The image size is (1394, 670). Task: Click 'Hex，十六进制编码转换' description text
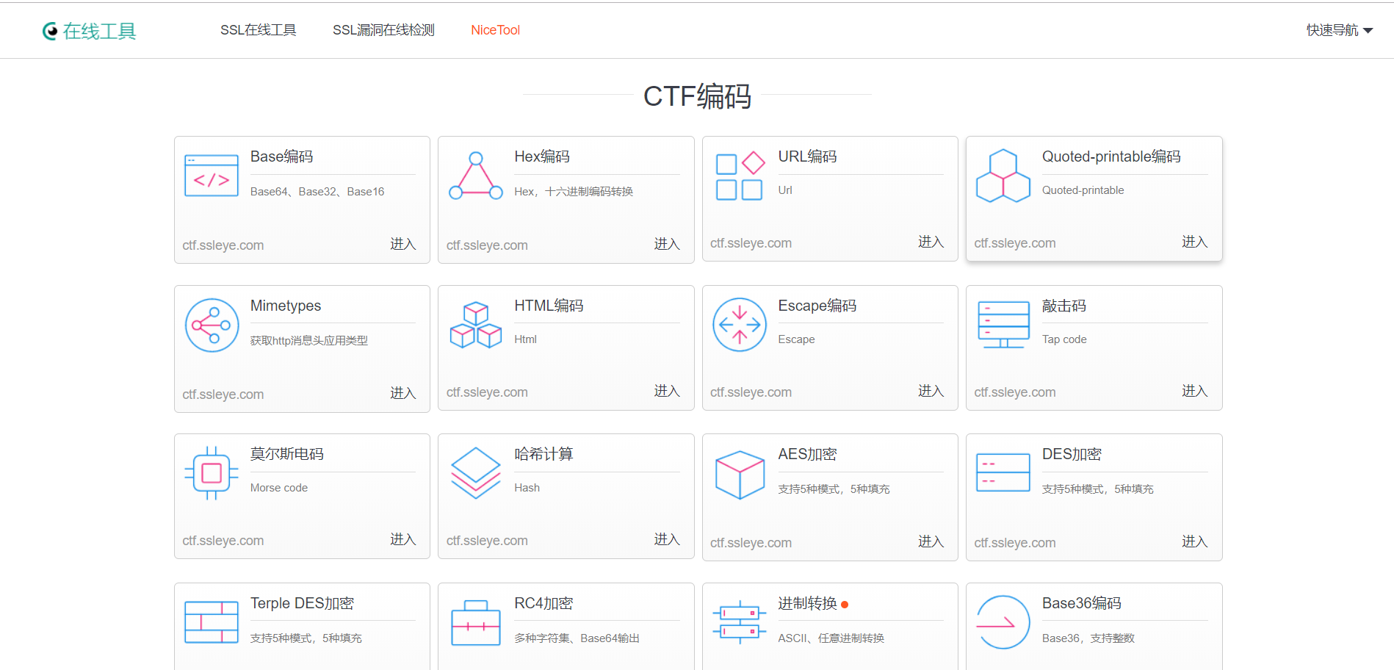pyautogui.click(x=574, y=192)
